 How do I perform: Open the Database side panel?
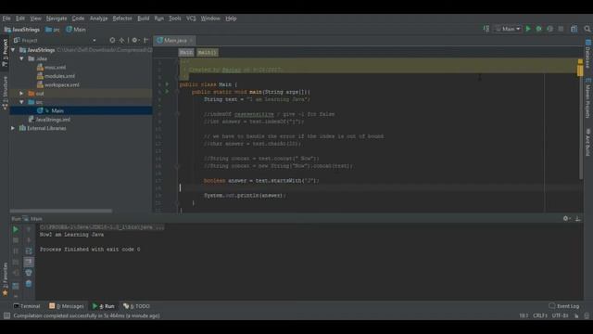[588, 54]
